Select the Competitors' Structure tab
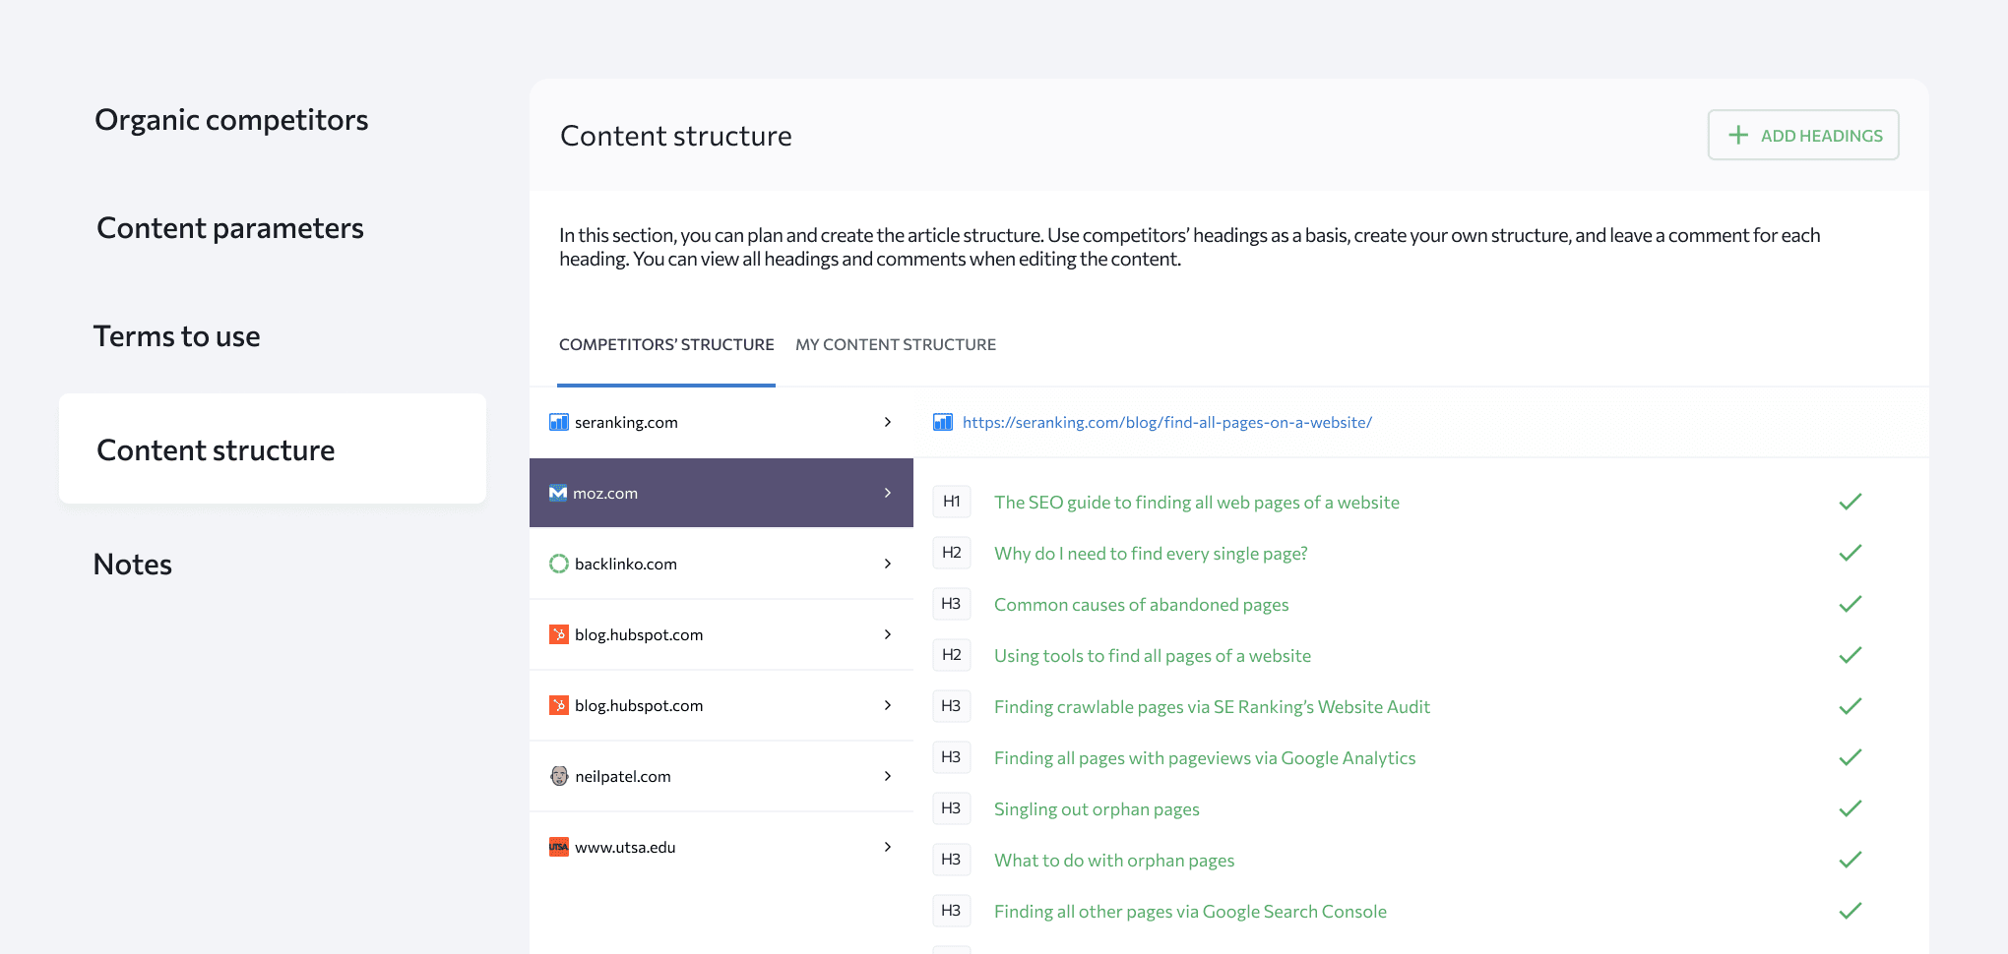 click(666, 344)
